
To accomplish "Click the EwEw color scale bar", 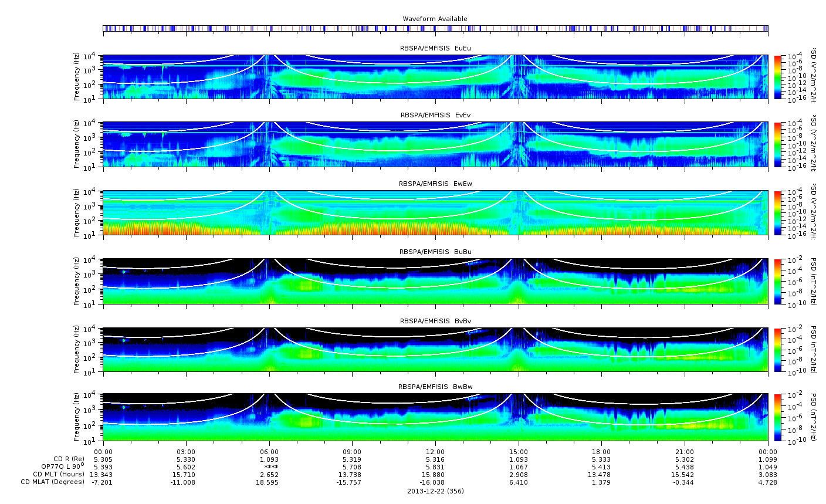I will click(778, 212).
